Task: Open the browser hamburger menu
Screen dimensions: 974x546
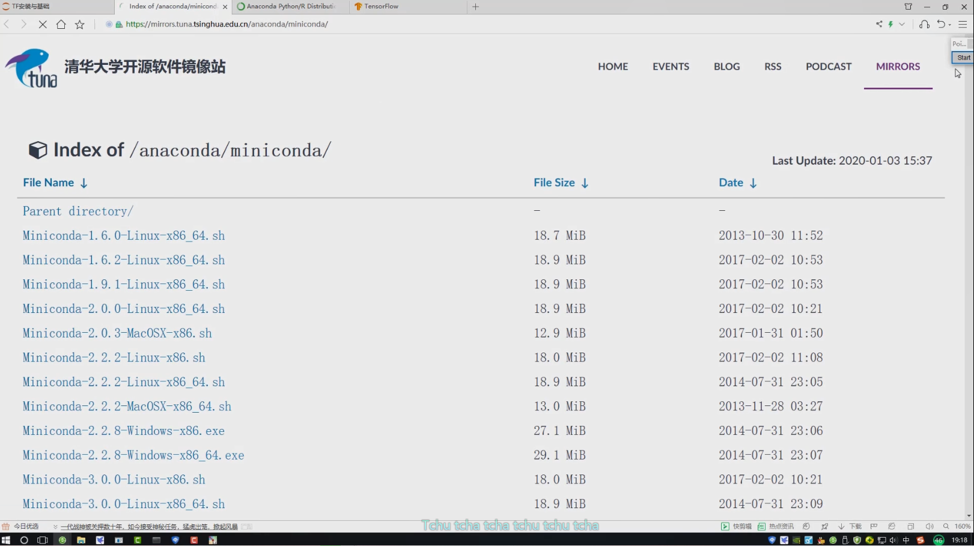Action: 963,24
